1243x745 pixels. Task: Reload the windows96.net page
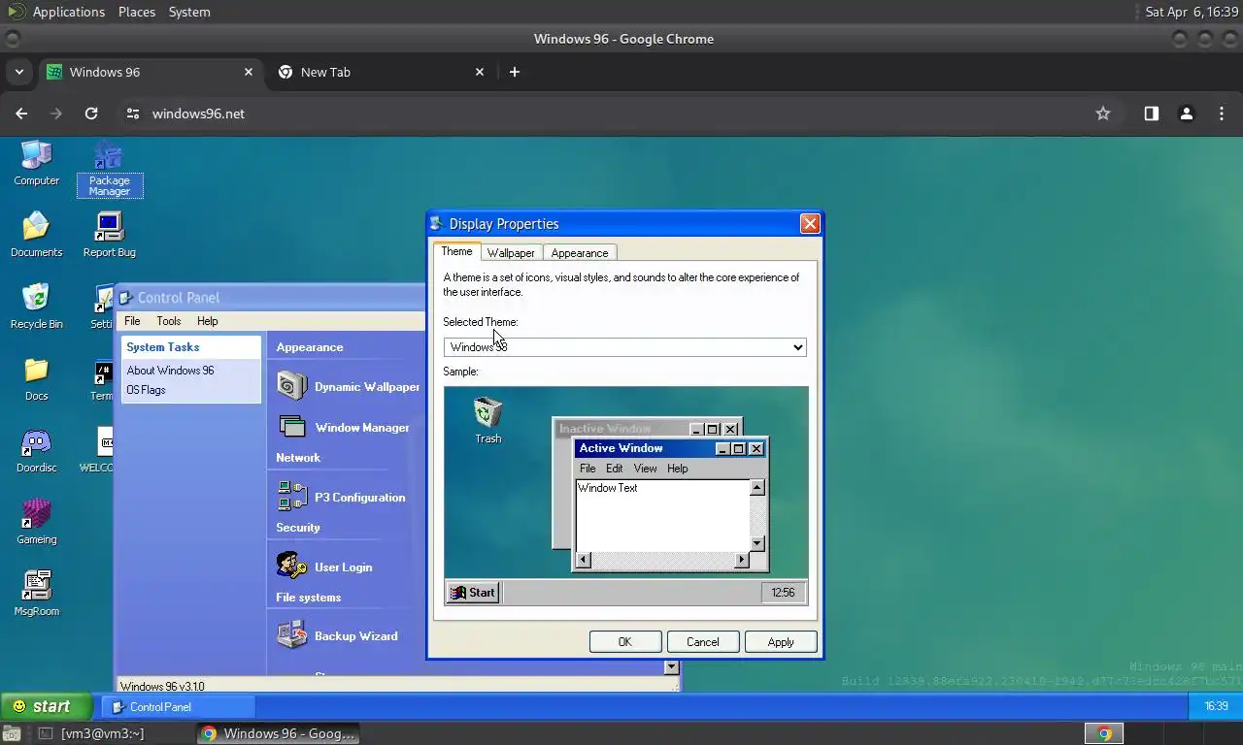91,113
